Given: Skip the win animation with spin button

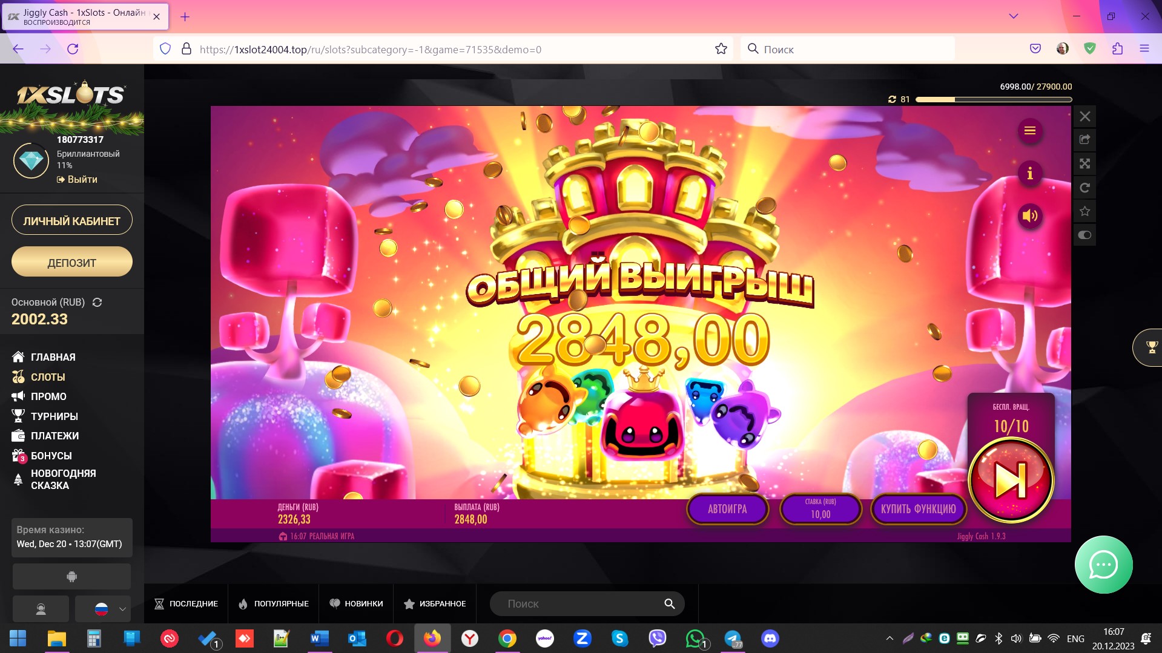Looking at the screenshot, I should (1011, 480).
